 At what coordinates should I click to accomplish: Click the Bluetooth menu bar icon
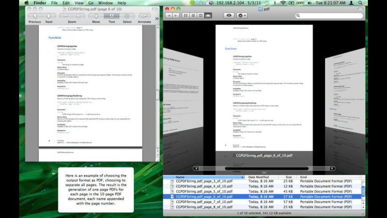[x=275, y=3]
